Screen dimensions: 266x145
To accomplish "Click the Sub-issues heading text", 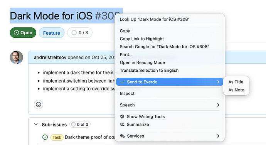I will click(54, 125).
